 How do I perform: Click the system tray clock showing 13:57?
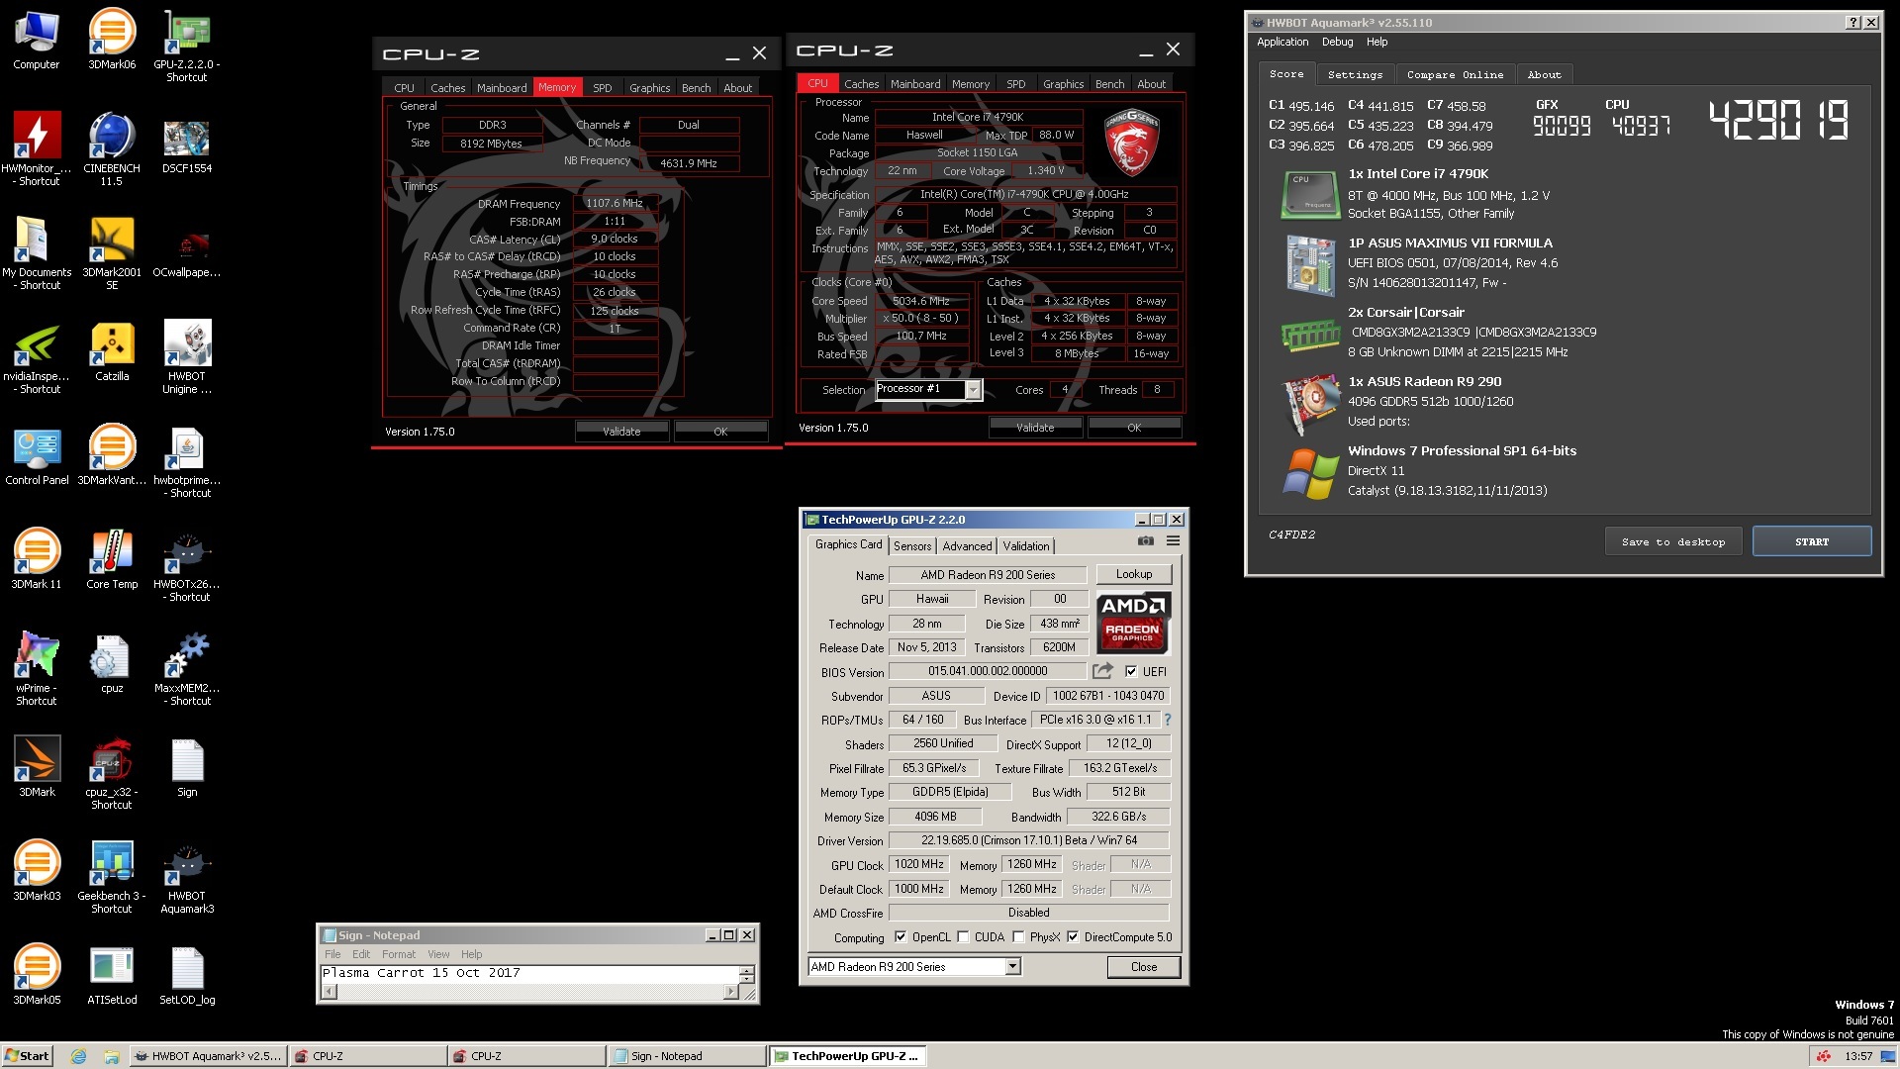(1858, 1056)
